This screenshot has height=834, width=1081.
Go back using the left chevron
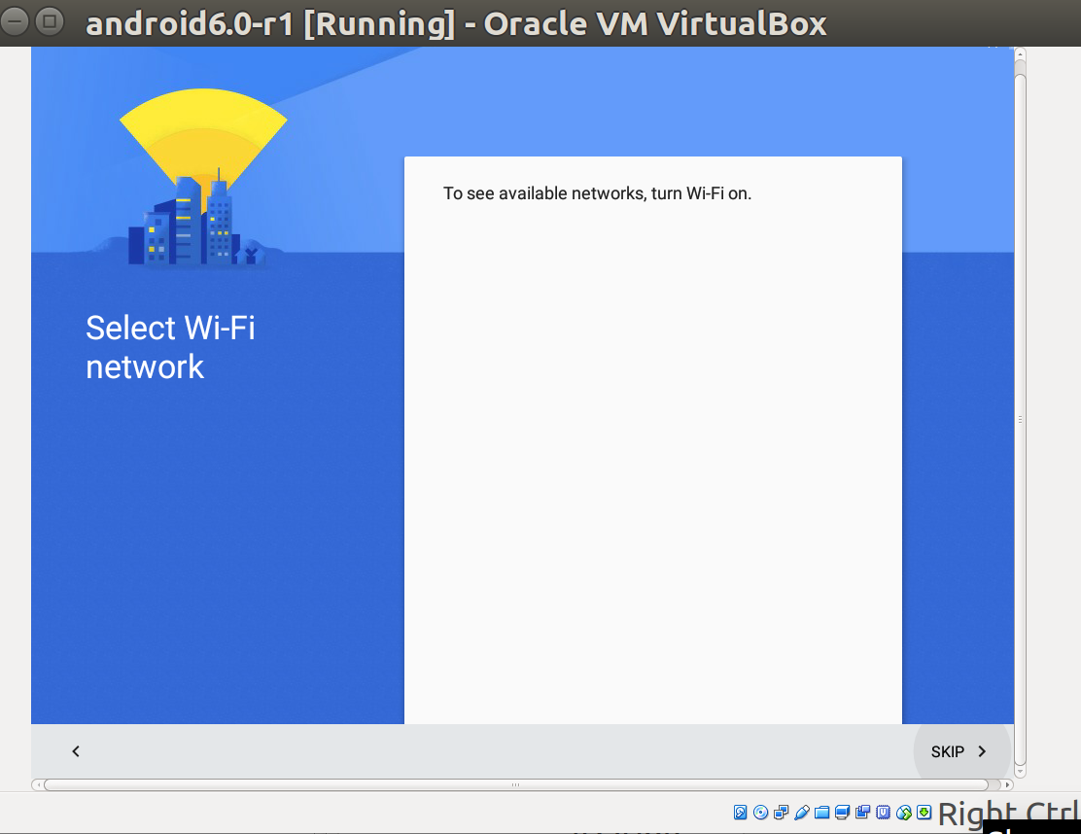pyautogui.click(x=76, y=751)
